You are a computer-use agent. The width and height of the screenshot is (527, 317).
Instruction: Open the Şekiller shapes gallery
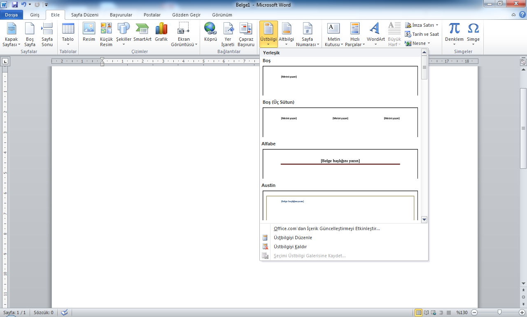124,35
